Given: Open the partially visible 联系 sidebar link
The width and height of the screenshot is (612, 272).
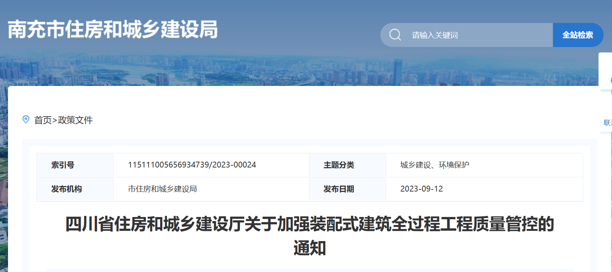Looking at the screenshot, I should coord(607,122).
